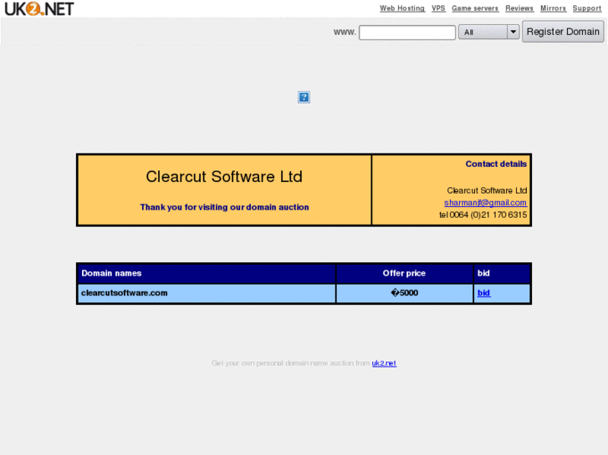Expand the All domain extension dropdown

click(488, 32)
